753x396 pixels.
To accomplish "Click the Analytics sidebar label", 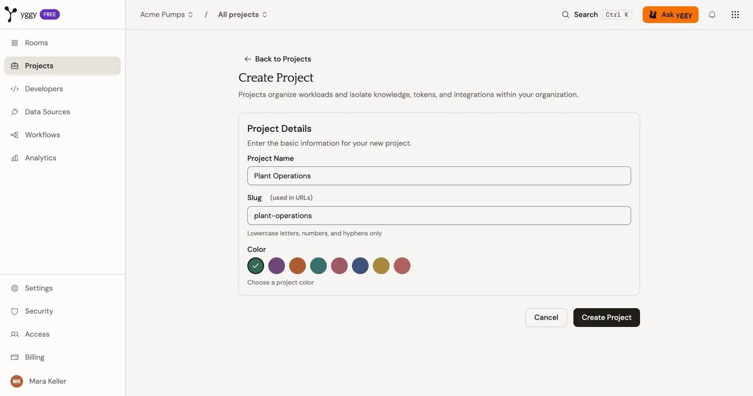I will coord(41,158).
